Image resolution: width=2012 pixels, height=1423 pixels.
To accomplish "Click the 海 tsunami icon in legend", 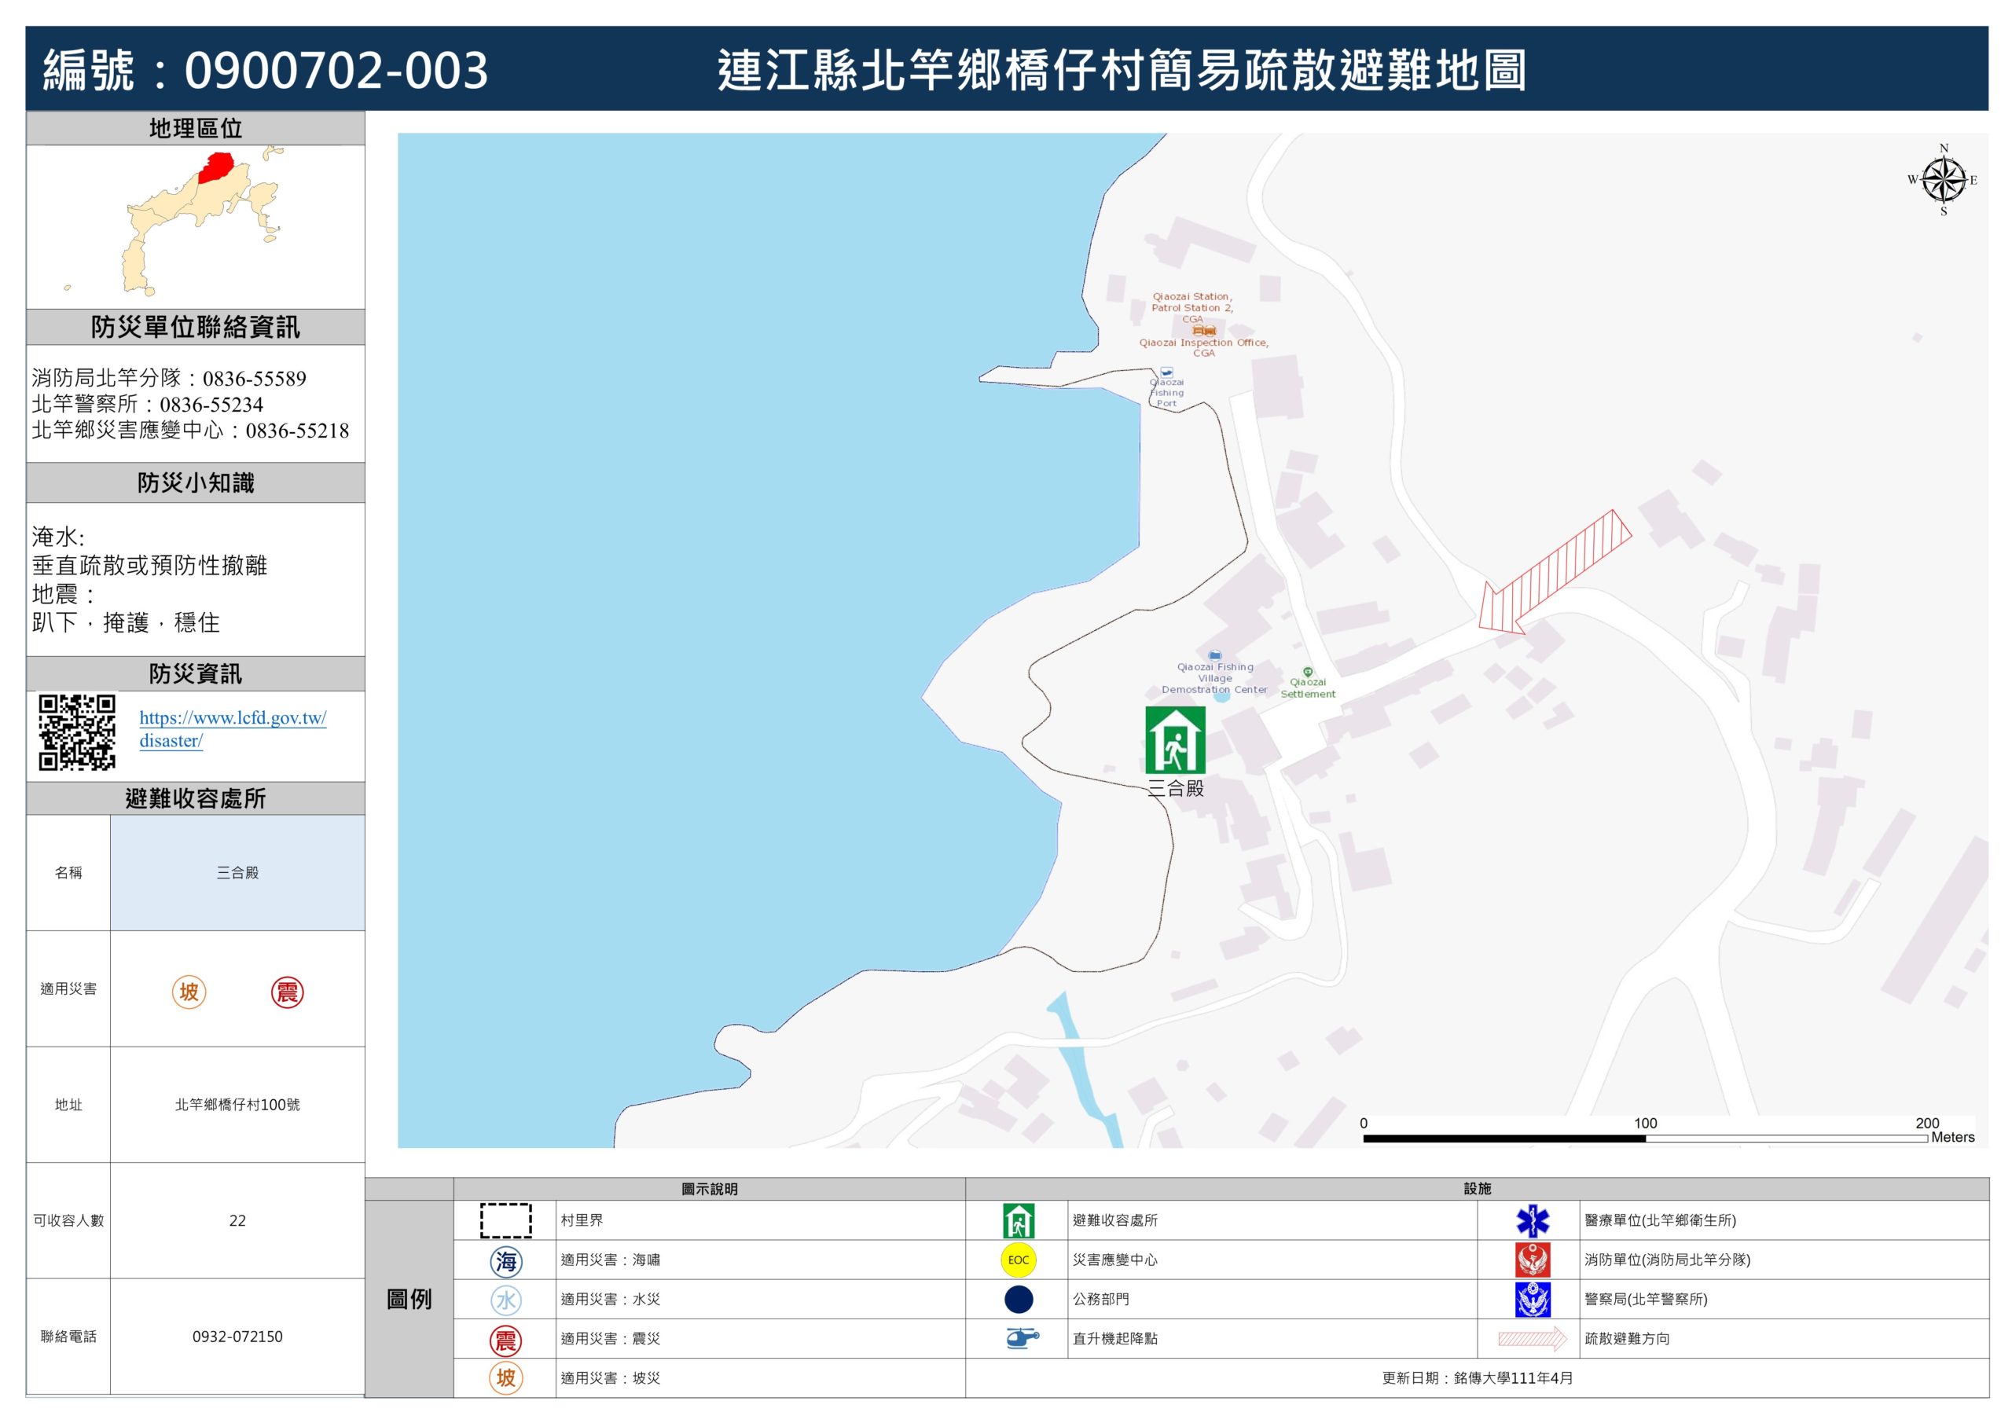I will [x=505, y=1261].
